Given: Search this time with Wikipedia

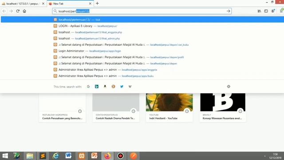Looking at the screenshot, I should point(130,87).
